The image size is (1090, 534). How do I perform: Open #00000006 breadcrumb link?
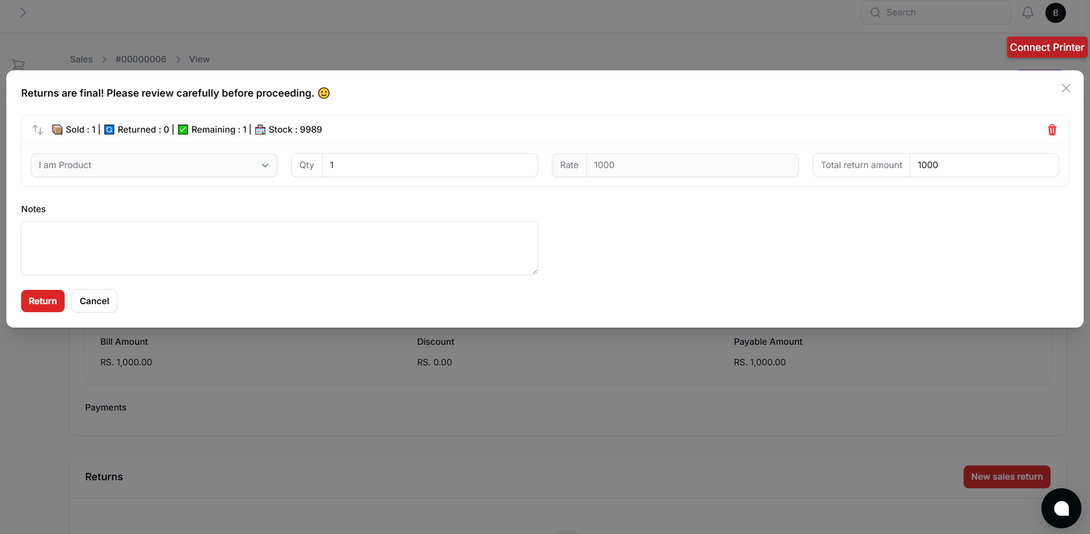pos(141,59)
